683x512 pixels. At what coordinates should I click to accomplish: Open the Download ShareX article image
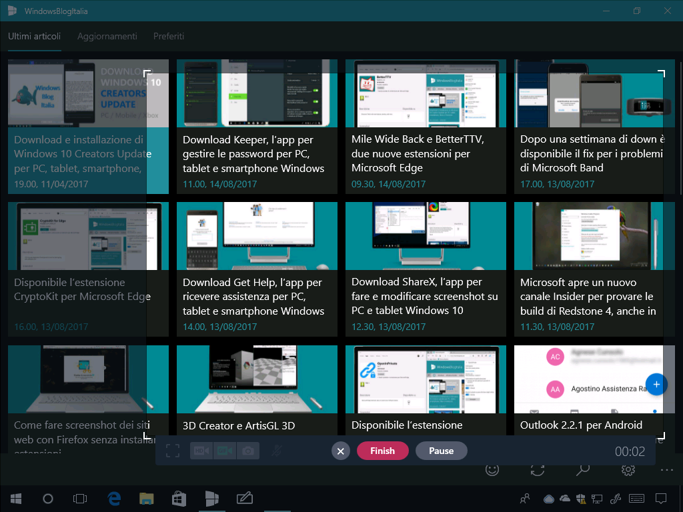tap(426, 236)
